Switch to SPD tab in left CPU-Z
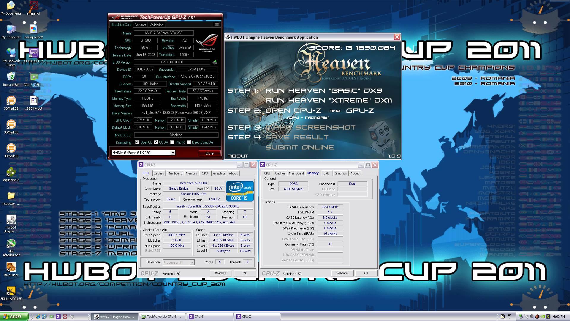 click(205, 173)
